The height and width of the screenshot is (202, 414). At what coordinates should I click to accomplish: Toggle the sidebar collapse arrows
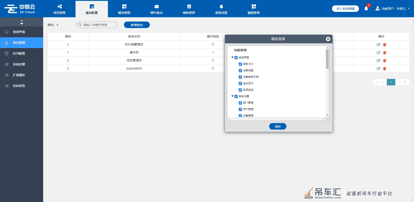22,22
